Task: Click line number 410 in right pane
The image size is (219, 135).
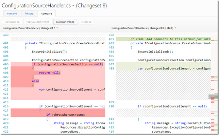Action: coord(111,106)
